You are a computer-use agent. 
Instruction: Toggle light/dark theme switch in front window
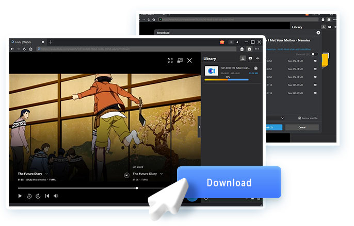[234, 42]
